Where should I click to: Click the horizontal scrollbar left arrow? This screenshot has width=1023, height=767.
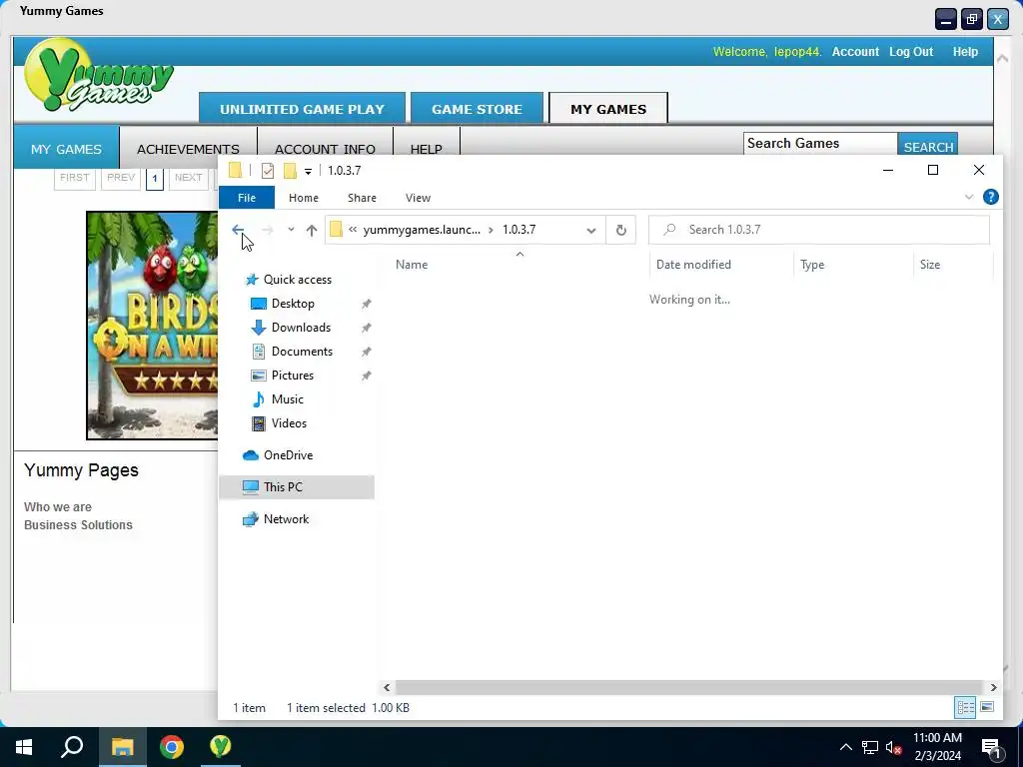pyautogui.click(x=387, y=687)
